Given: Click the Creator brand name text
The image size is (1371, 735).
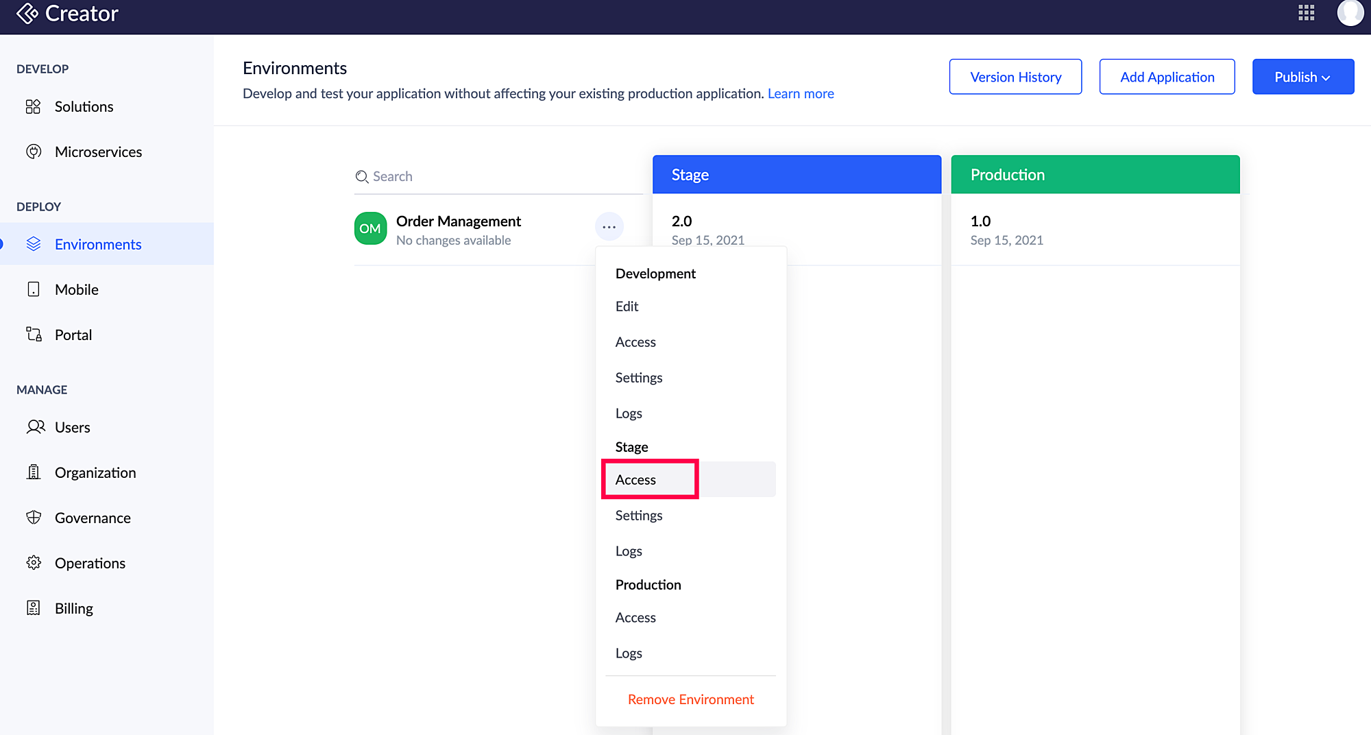Looking at the screenshot, I should tap(82, 13).
